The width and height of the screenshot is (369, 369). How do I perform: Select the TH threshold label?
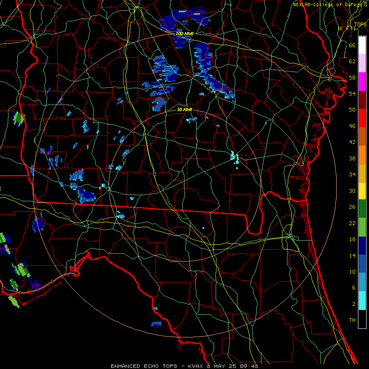click(352, 320)
